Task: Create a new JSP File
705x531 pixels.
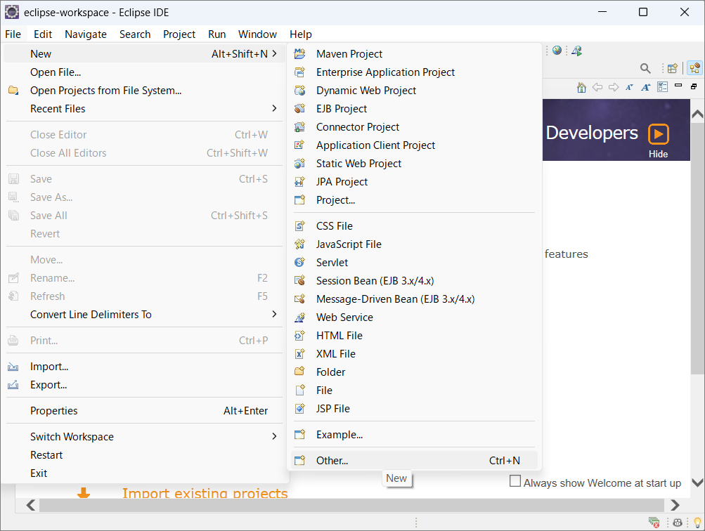Action: (x=413, y=409)
